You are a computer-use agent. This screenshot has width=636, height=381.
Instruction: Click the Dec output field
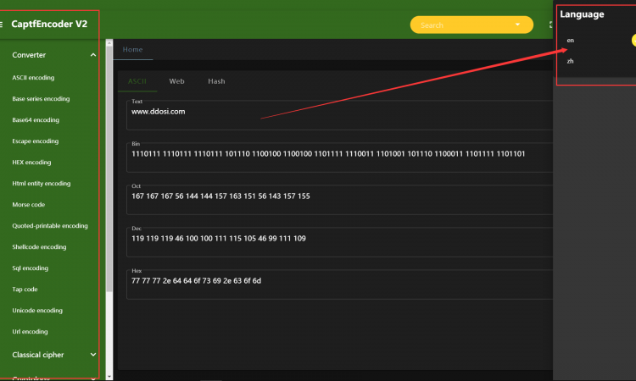click(340, 242)
